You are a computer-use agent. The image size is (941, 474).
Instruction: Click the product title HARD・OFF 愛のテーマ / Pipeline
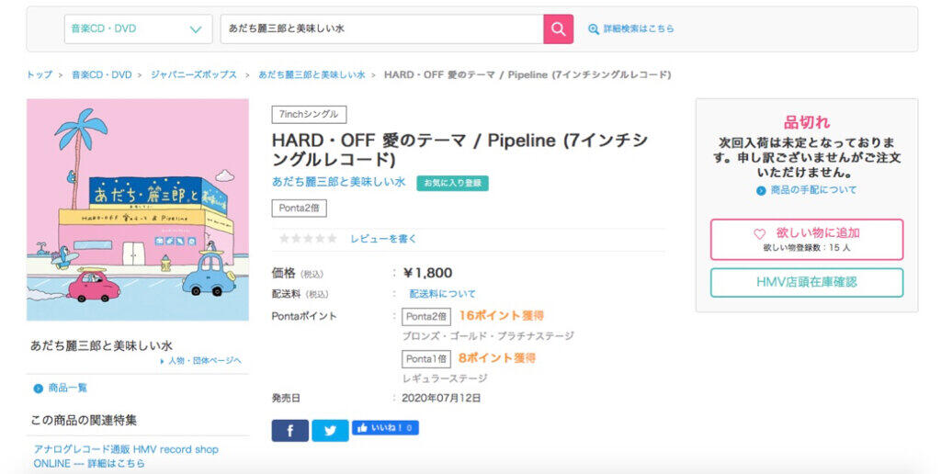[x=459, y=150]
